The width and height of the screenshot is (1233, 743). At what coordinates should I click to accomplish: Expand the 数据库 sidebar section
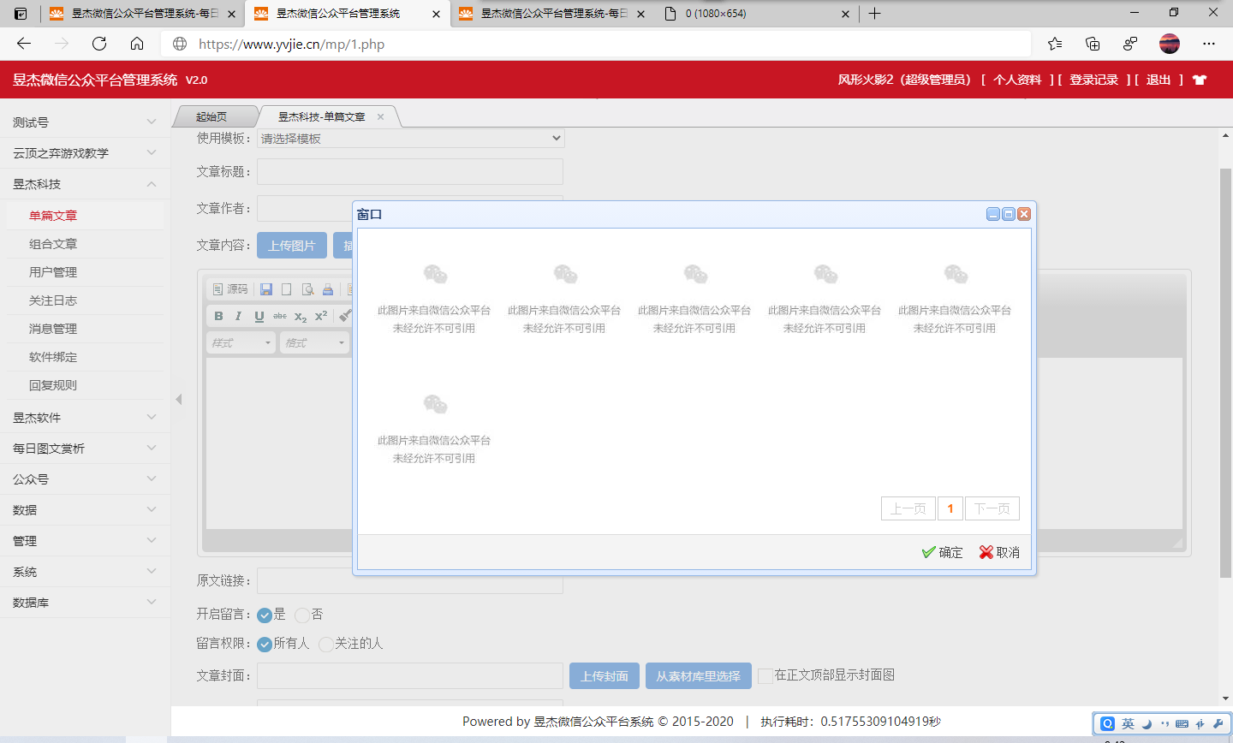point(86,603)
